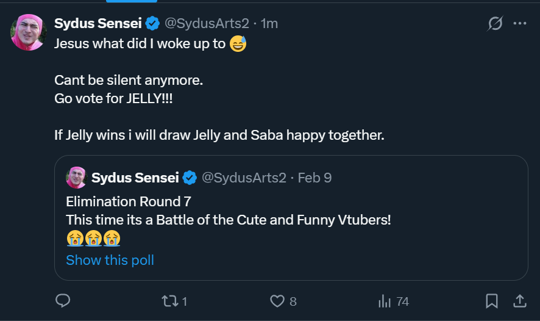
Task: Click the share upload arrow icon
Action: pyautogui.click(x=520, y=301)
